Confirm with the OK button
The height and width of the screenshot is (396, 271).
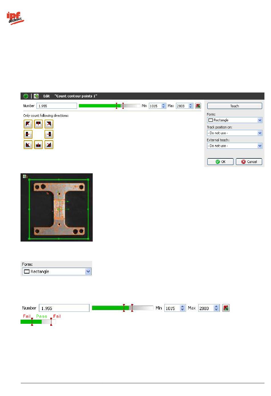(x=221, y=162)
